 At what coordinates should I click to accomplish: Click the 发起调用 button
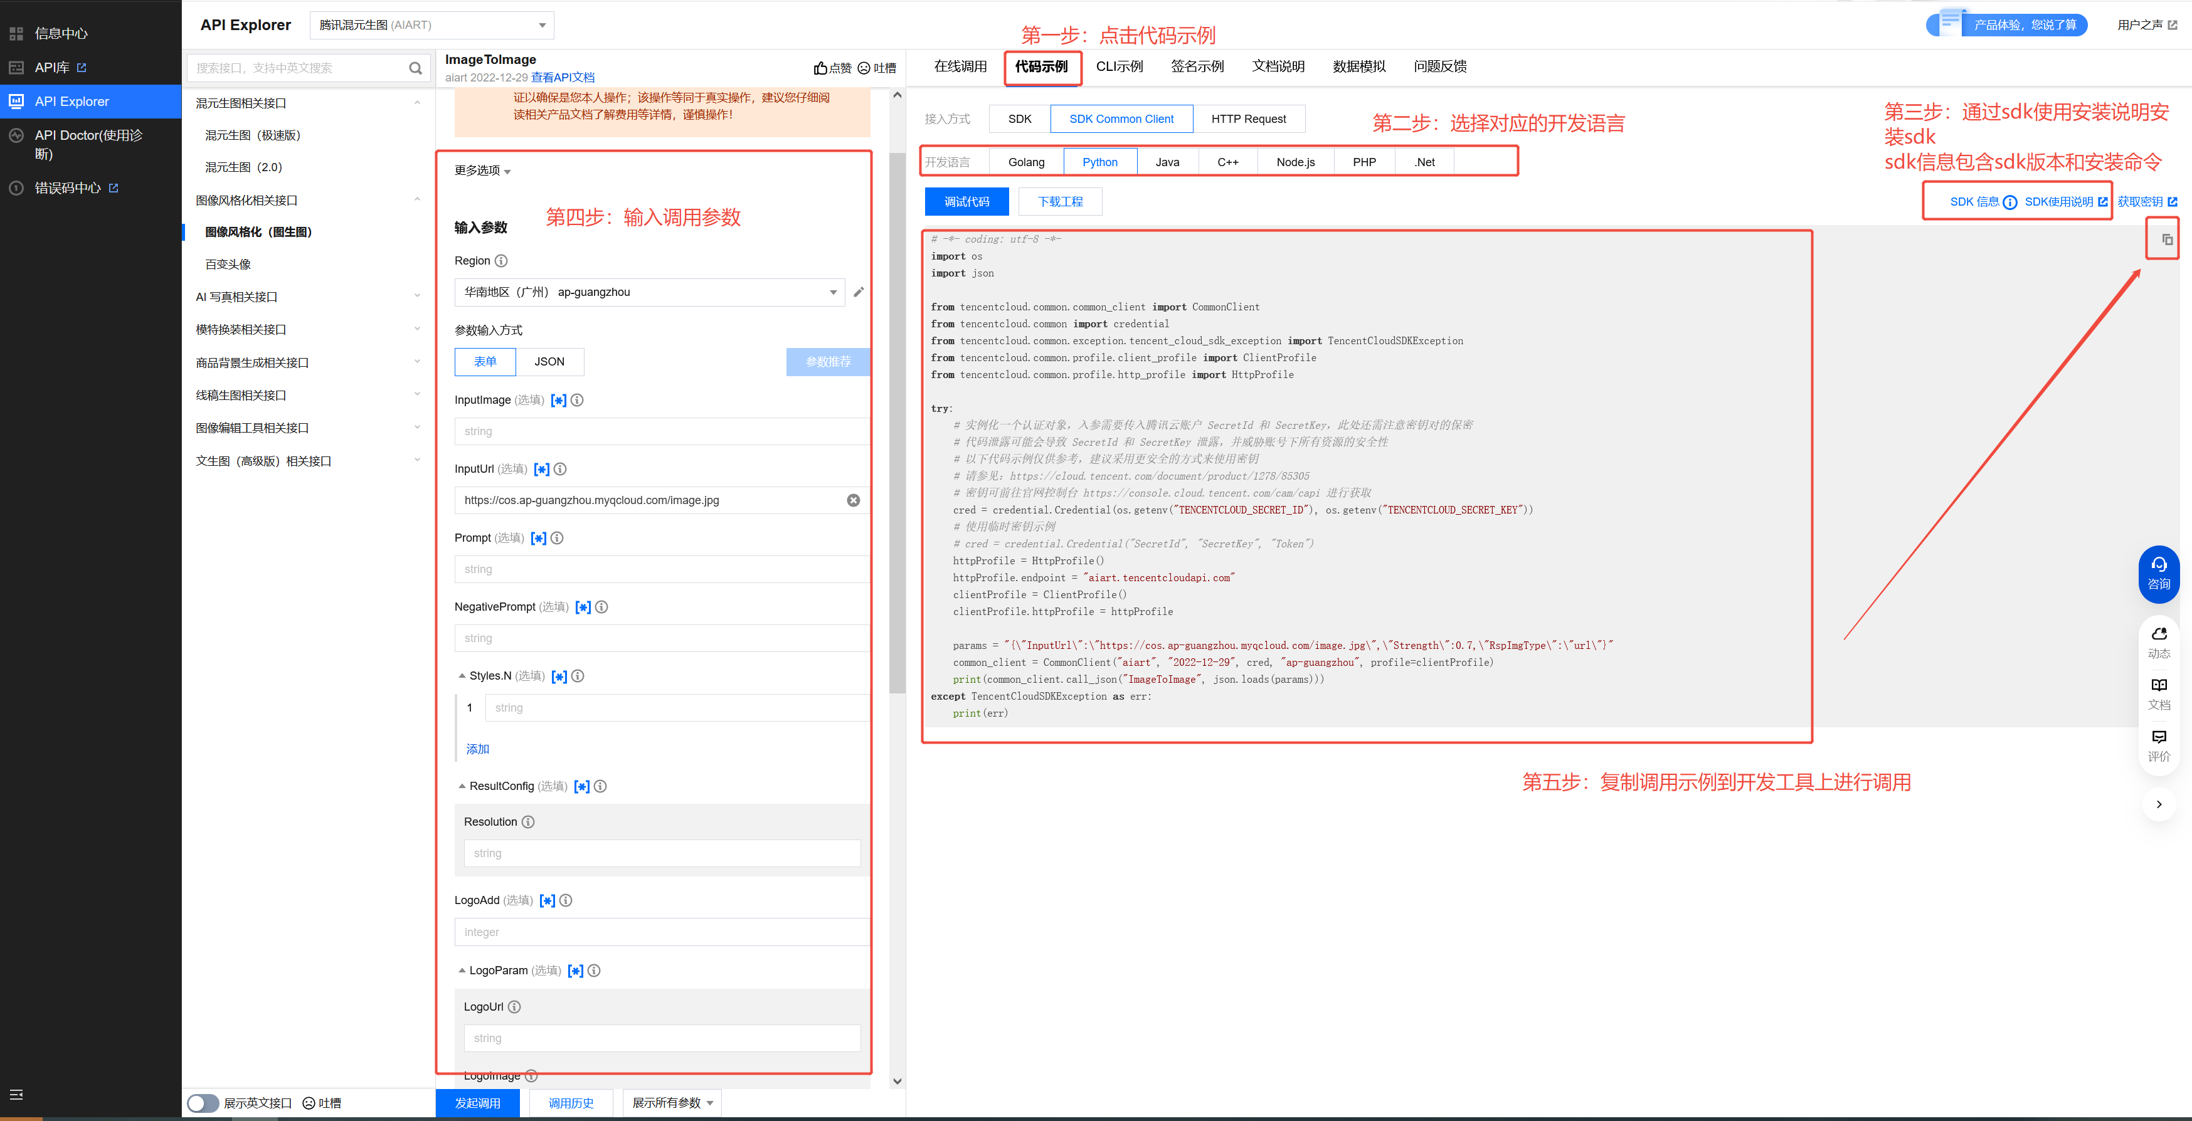tap(477, 1103)
